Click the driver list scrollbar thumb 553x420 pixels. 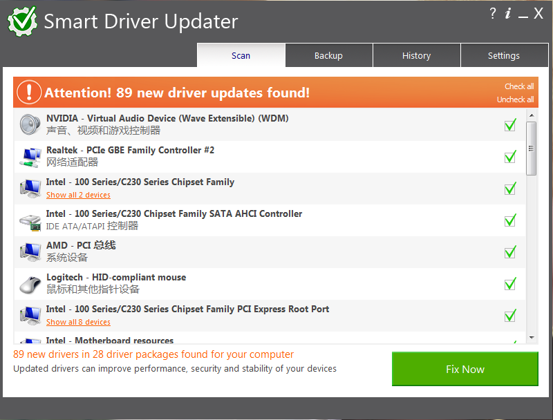[x=531, y=149]
